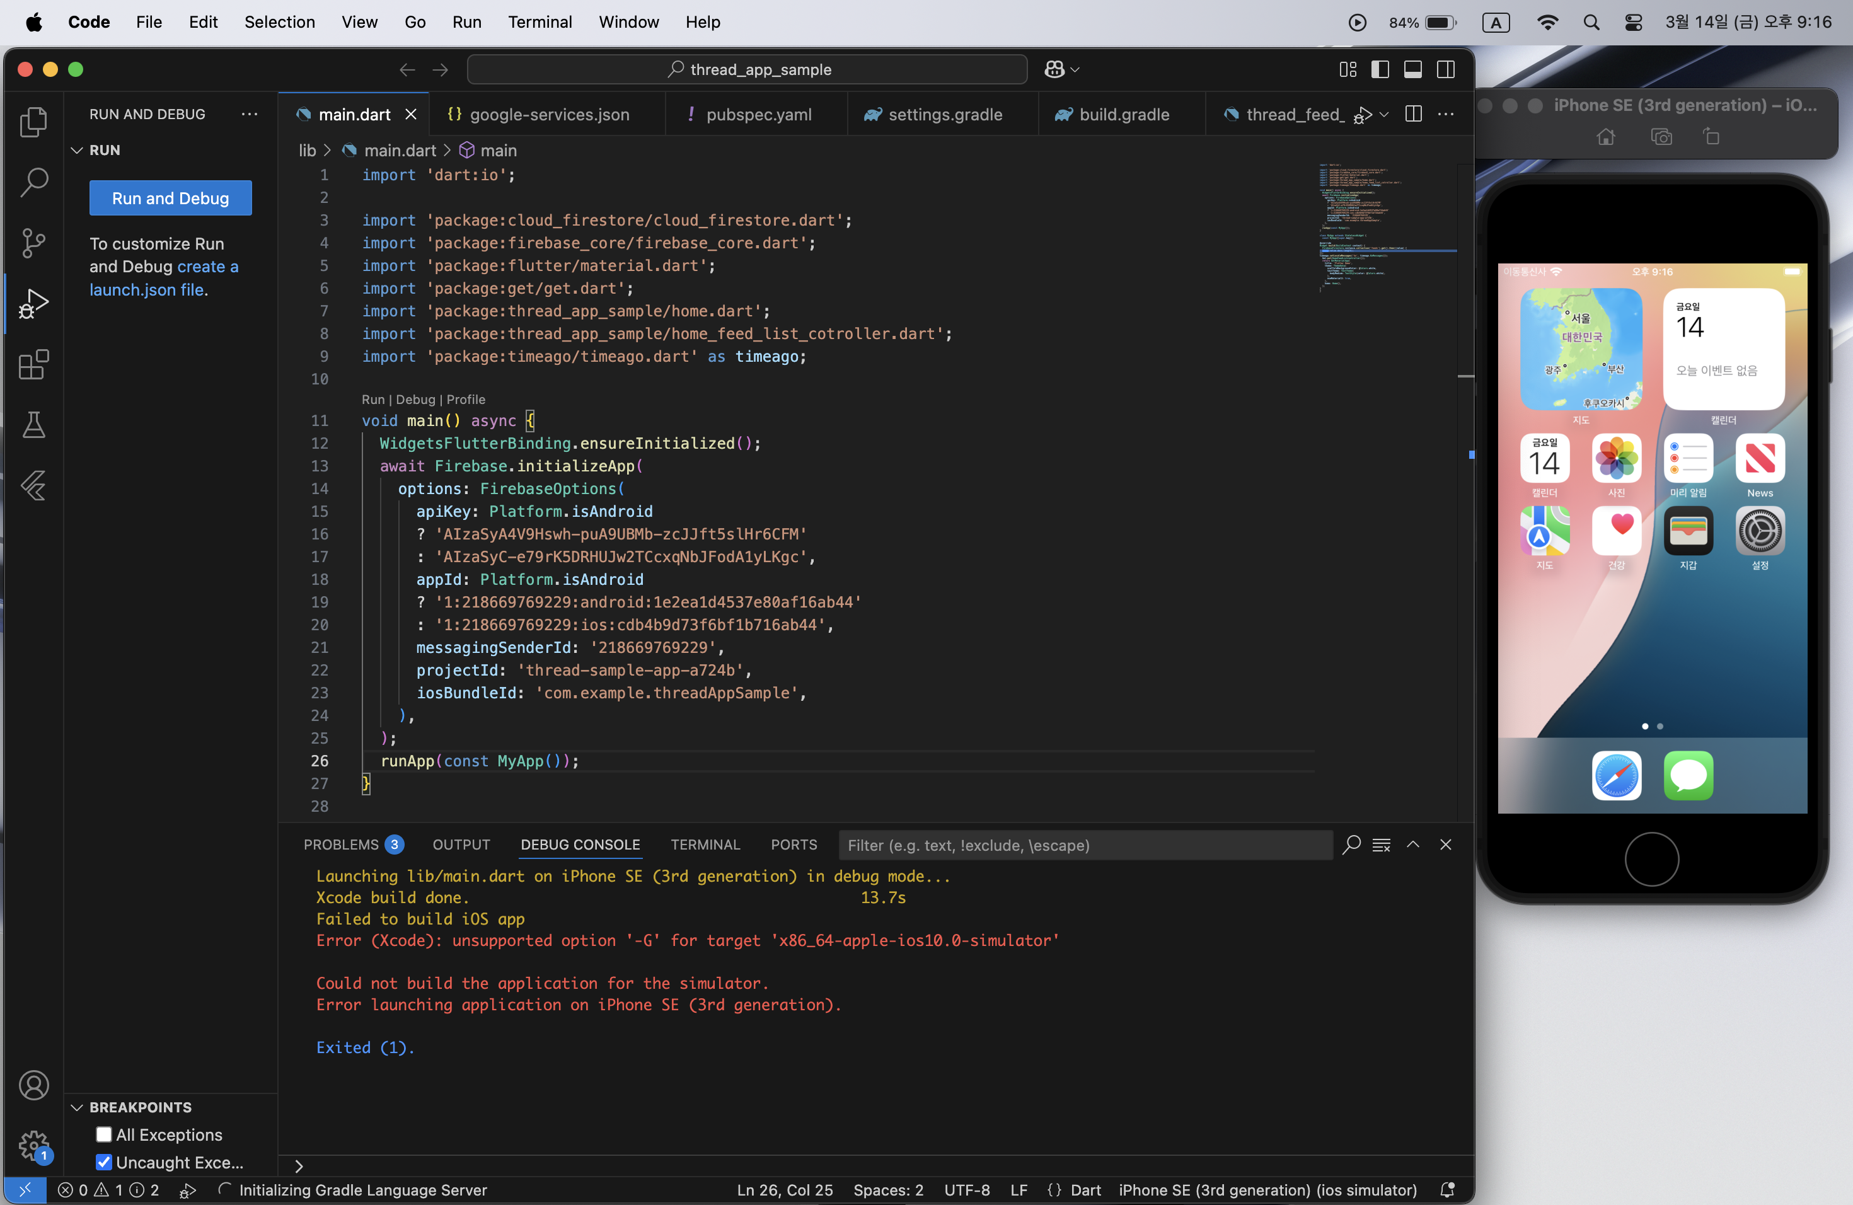Open the Extensions view
Viewport: 1853px width, 1205px height.
33,364
